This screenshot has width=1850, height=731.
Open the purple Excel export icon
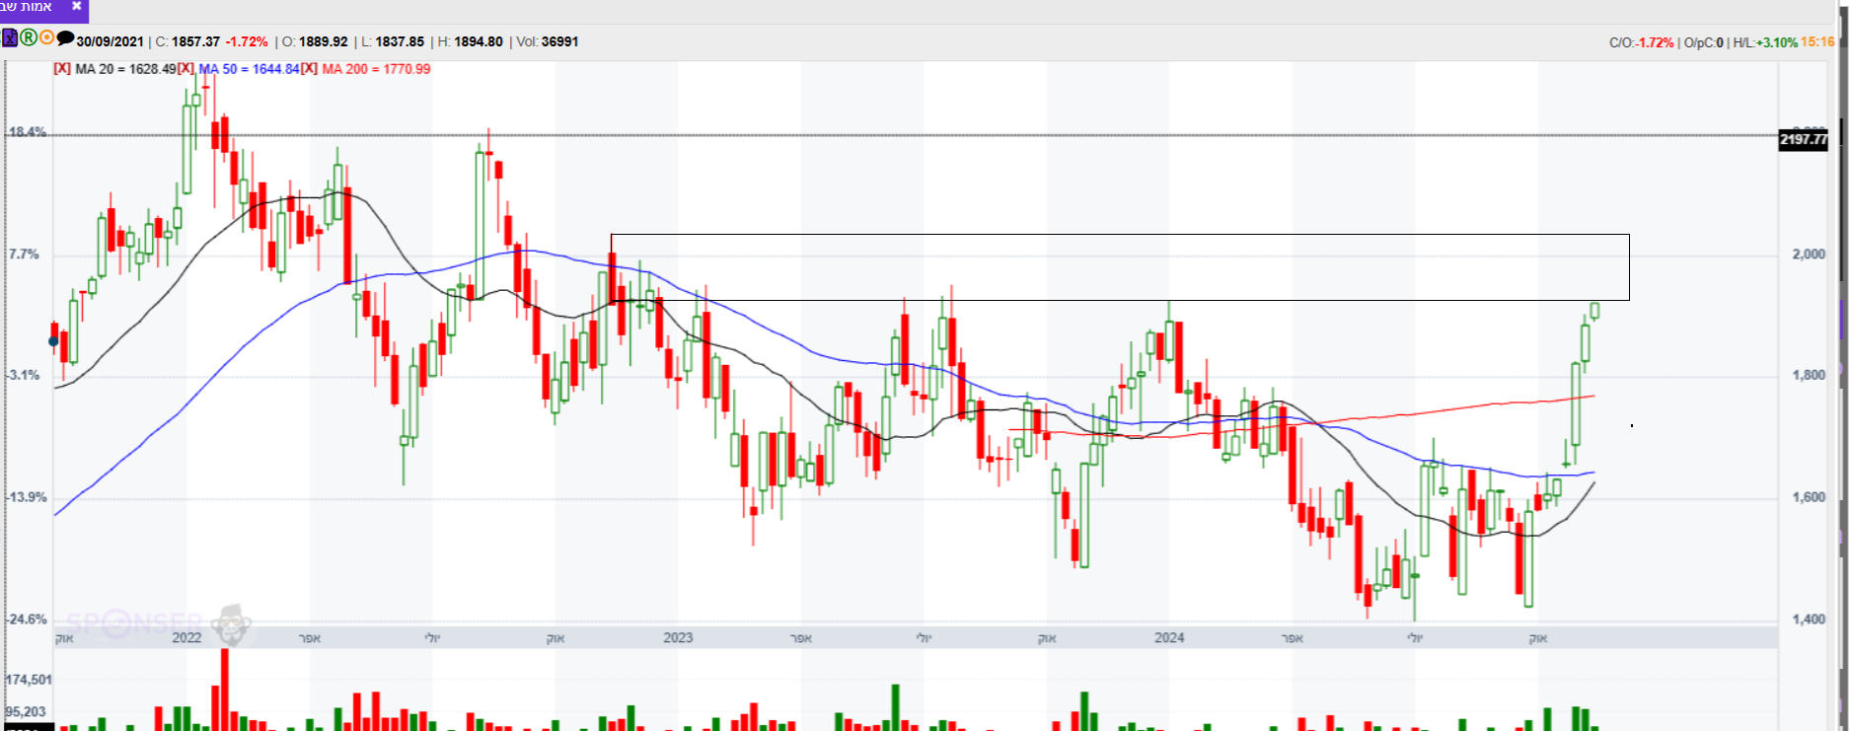pos(10,38)
